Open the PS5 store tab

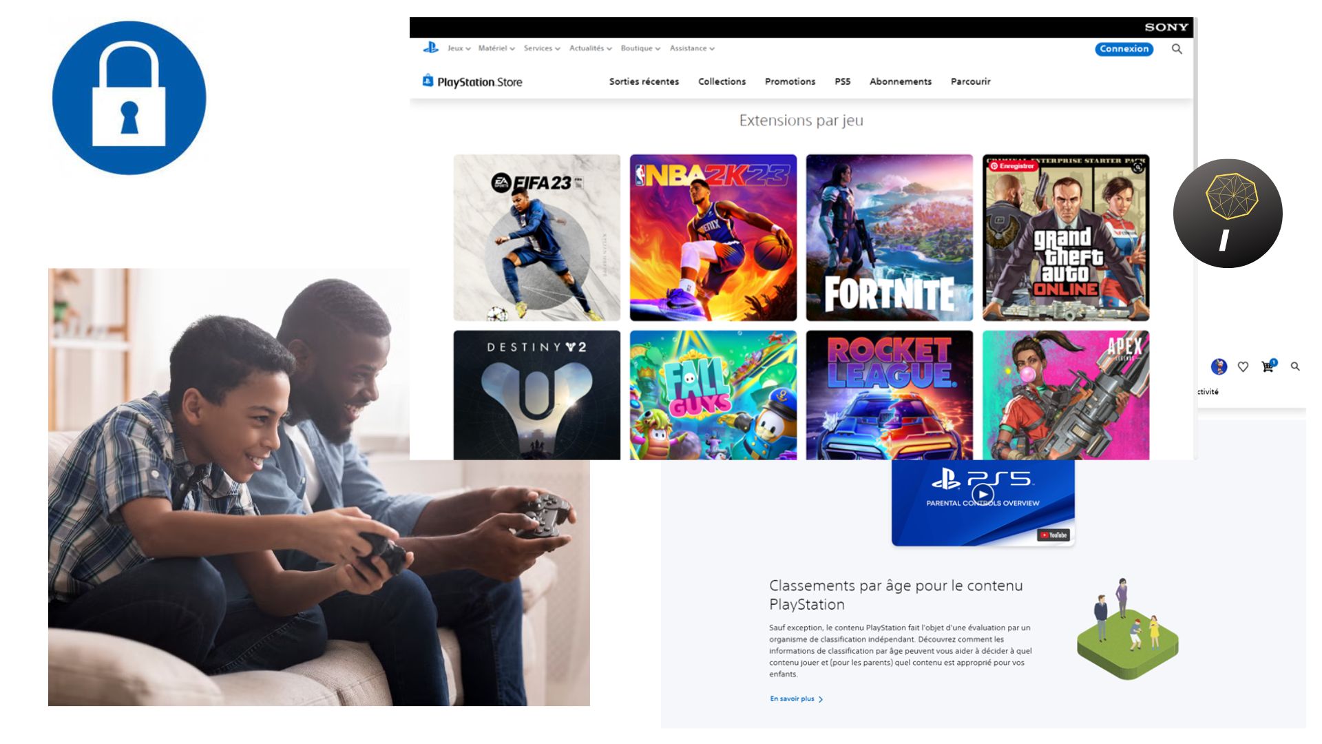(842, 81)
